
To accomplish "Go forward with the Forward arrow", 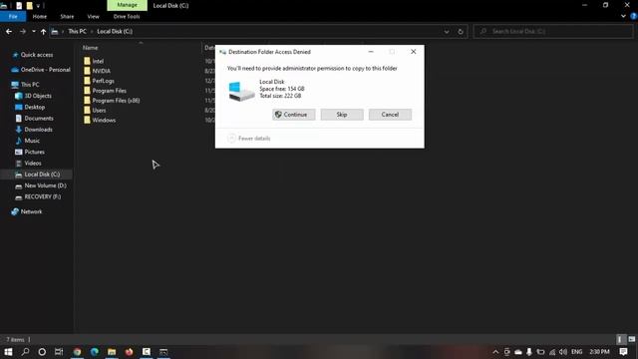I will [x=23, y=31].
